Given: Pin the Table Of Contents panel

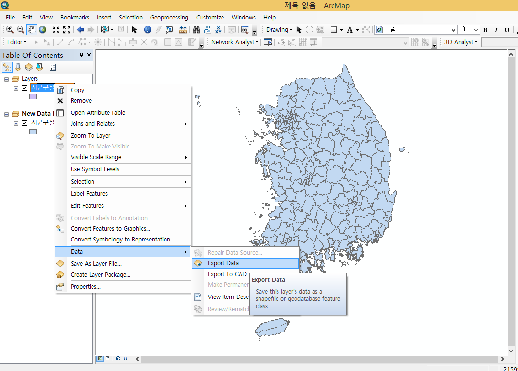Looking at the screenshot, I should pyautogui.click(x=81, y=55).
